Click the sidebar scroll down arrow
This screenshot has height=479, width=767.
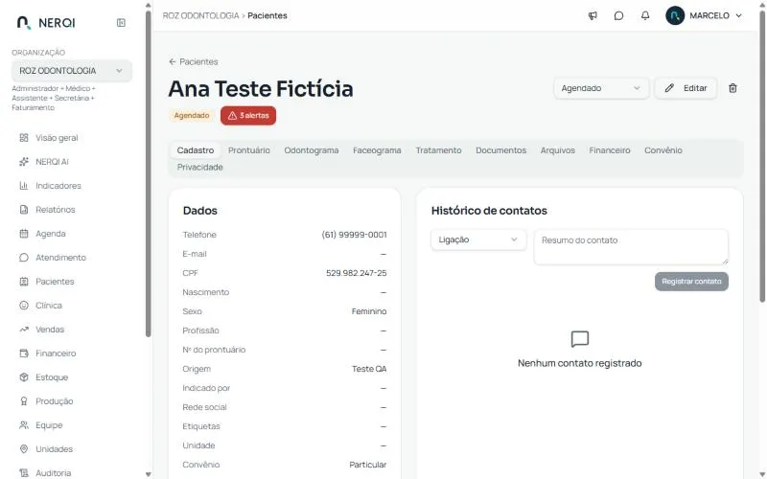point(149,474)
